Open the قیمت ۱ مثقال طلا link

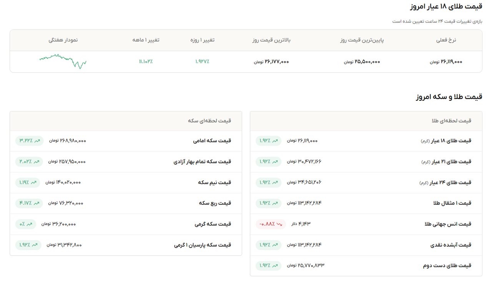[x=452, y=203]
